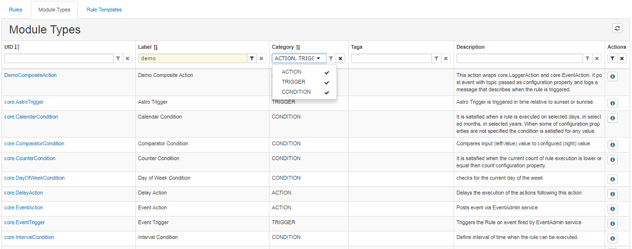Clear the Description filter with x icon
Viewport: 632px width, 249px height.
click(597, 58)
